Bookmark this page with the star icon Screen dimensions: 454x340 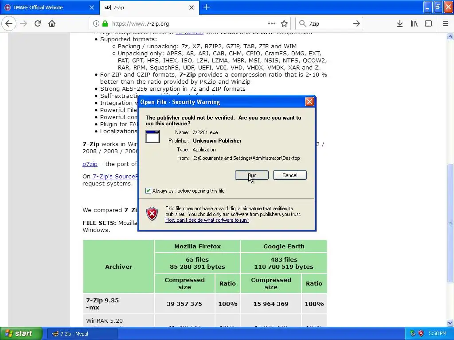pos(284,23)
